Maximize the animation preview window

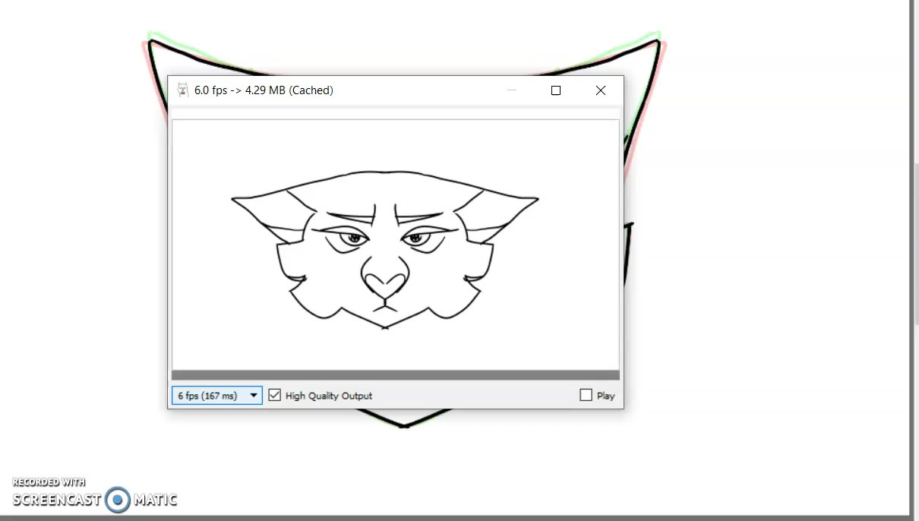(556, 90)
